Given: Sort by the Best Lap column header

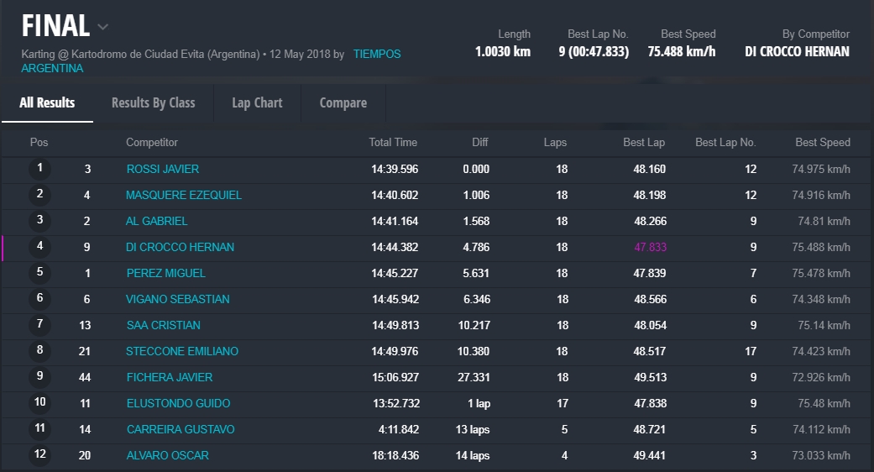Looking at the screenshot, I should (643, 143).
